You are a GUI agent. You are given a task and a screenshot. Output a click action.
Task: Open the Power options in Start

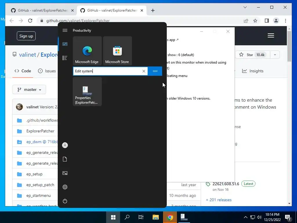[65, 201]
